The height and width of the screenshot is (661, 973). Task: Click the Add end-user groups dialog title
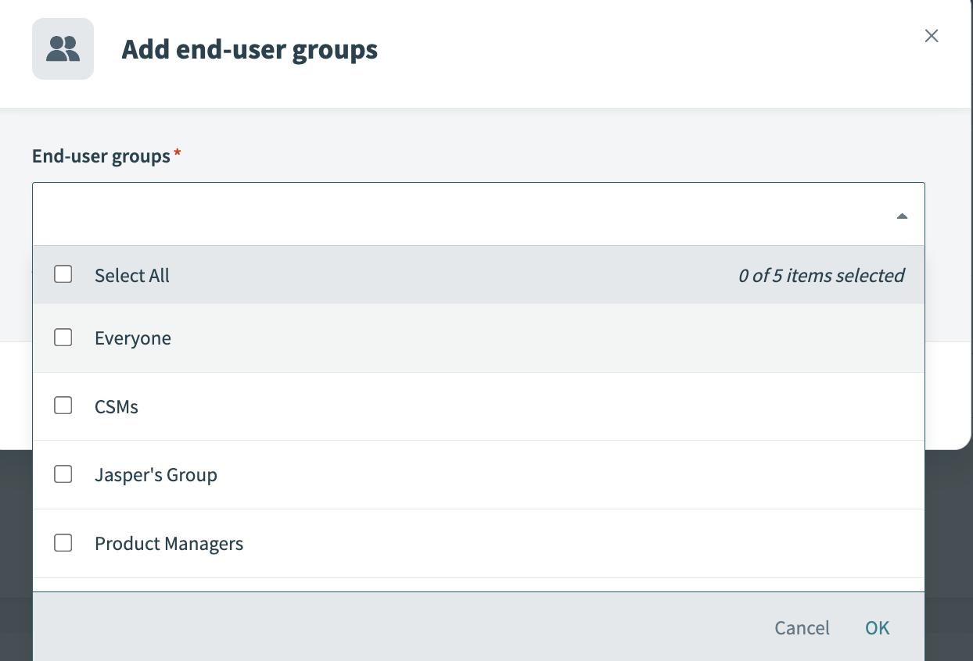(x=249, y=49)
